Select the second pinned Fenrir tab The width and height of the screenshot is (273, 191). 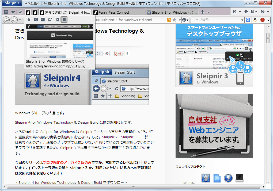pos(35,12)
